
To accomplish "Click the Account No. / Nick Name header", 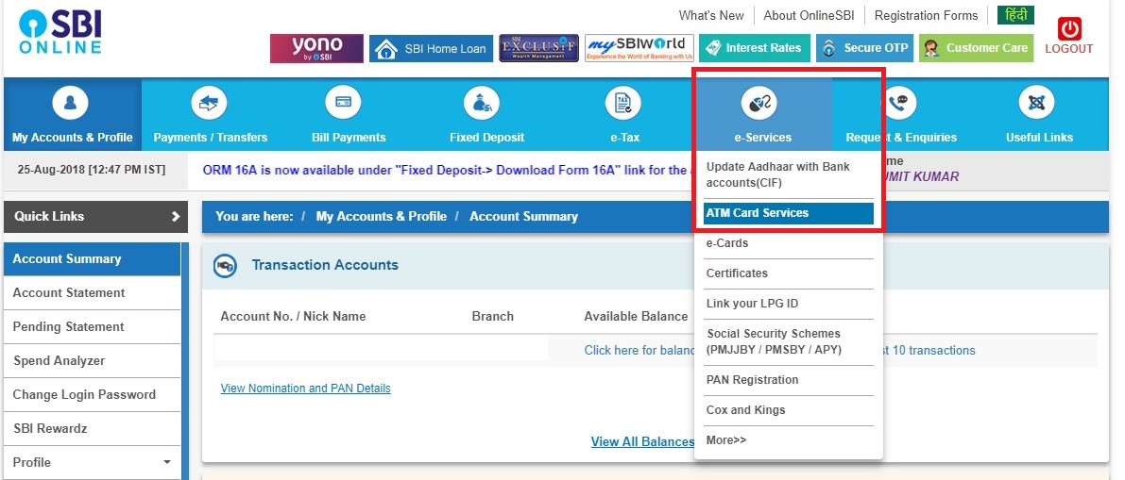I will 293,316.
